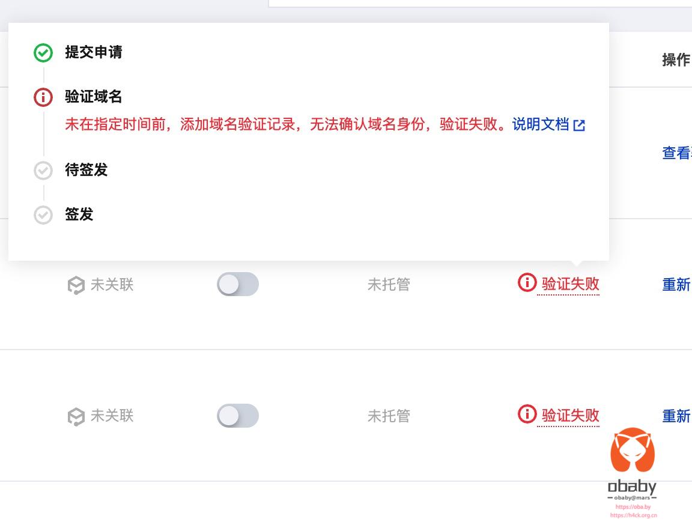Select the gray pending icon beside 签发
Image resolution: width=692 pixels, height=525 pixels.
pyautogui.click(x=43, y=214)
